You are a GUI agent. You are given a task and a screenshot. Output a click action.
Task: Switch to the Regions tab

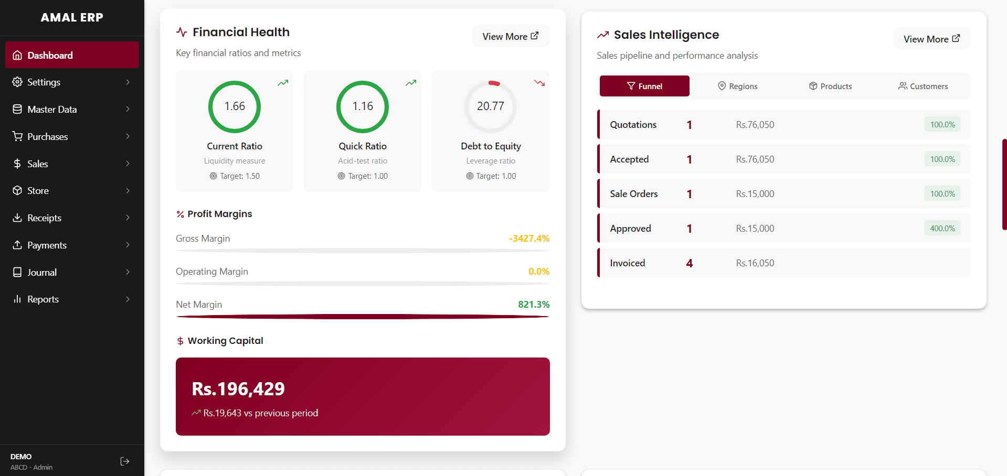[x=737, y=86]
